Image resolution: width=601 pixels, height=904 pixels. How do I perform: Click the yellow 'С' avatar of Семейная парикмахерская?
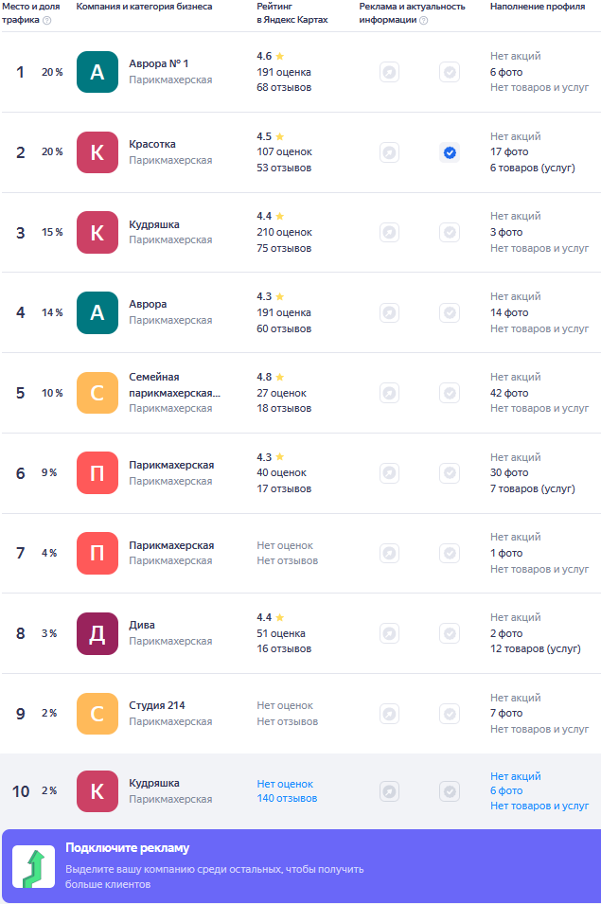(x=97, y=393)
